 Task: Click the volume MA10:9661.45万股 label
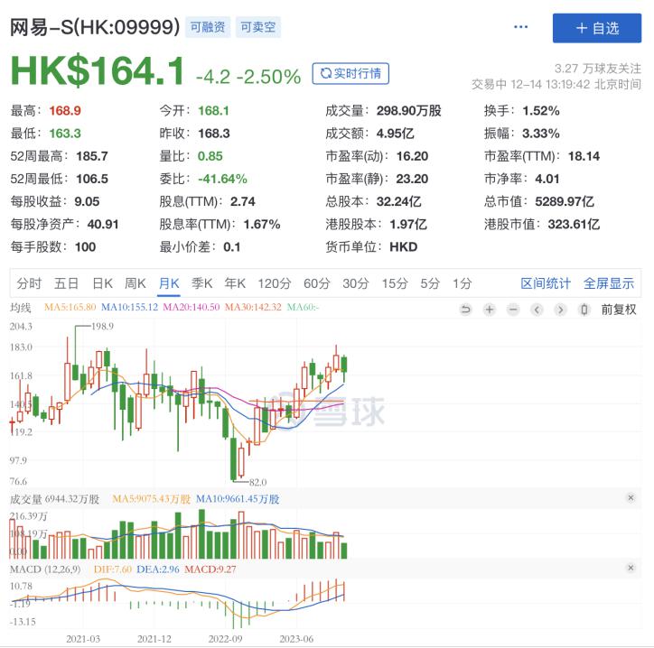(238, 499)
